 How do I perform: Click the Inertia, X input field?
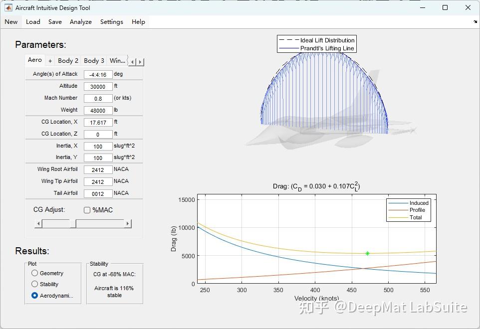[98, 146]
